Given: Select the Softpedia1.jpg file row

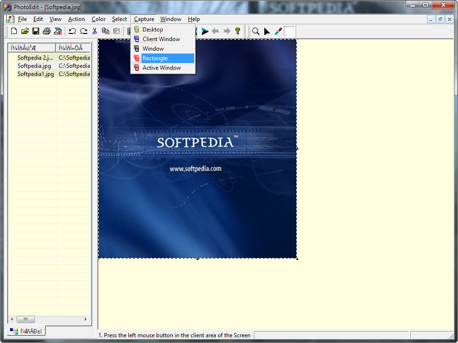Looking at the screenshot, I should coord(49,74).
